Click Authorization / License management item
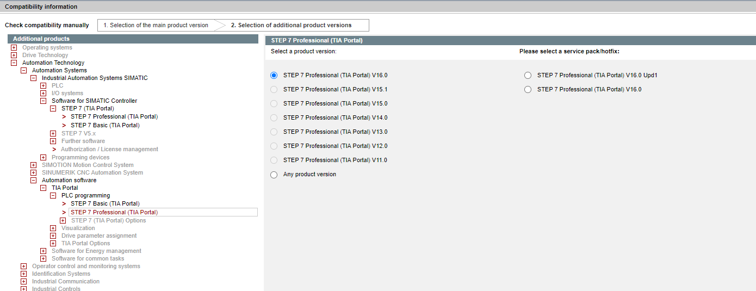Viewport: 756px width, 291px height. coord(109,149)
